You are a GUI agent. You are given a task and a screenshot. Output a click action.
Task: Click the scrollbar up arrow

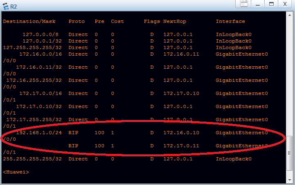point(290,15)
